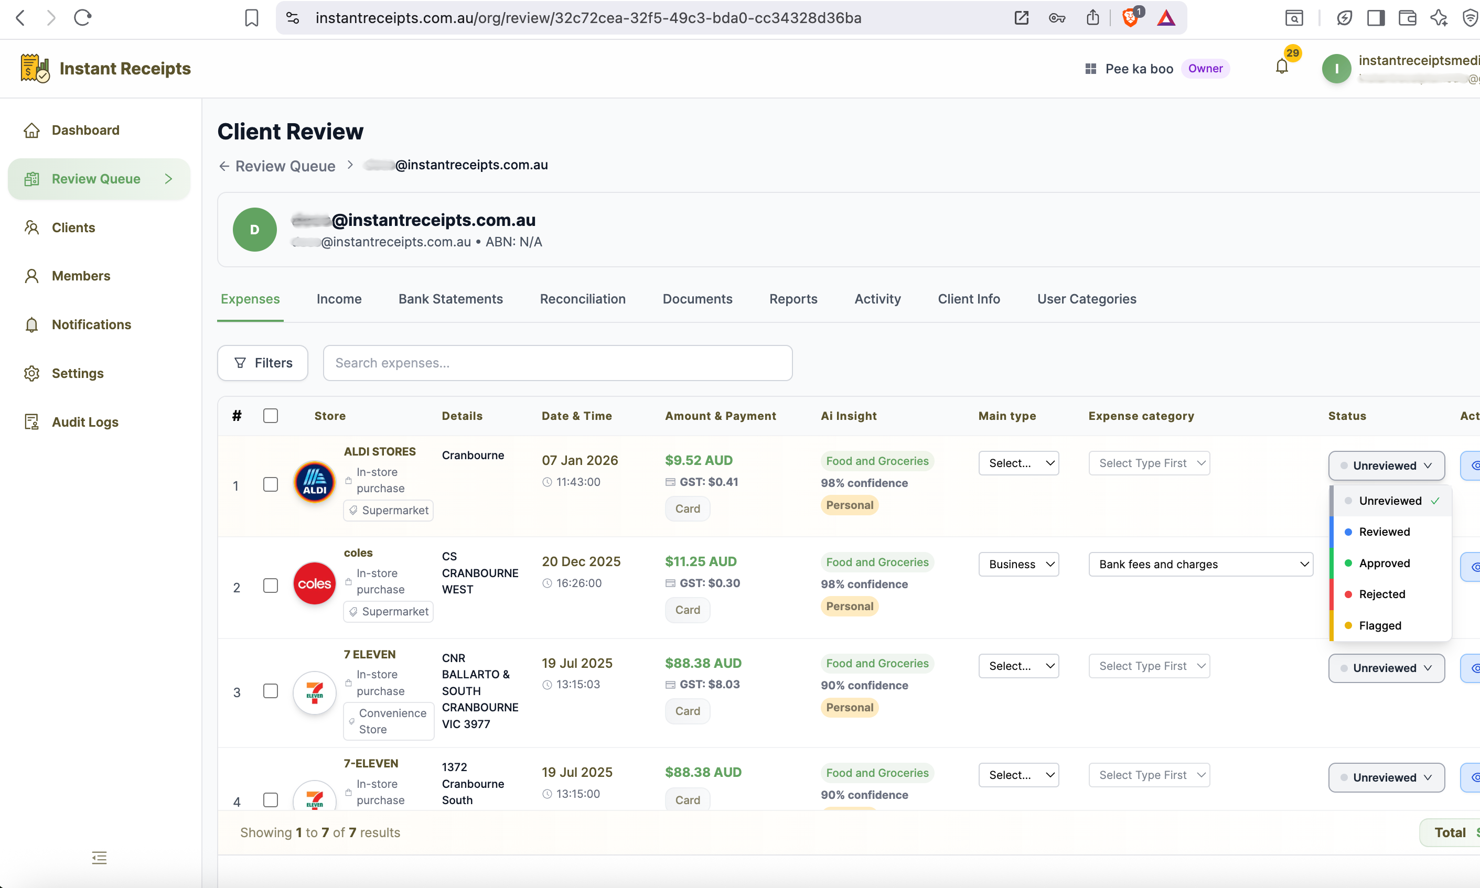The image size is (1480, 888).
Task: Open the Filters button
Action: point(263,363)
